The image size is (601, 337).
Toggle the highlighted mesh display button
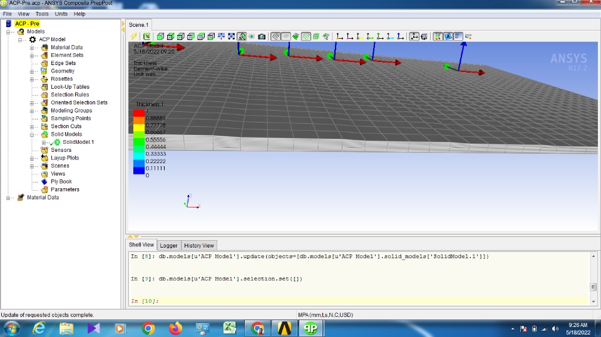click(x=275, y=37)
